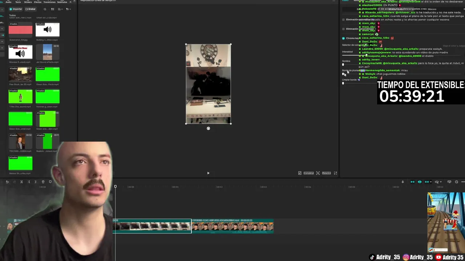
Task: Move the Limpiar borde slider handle
Action: tap(343, 83)
